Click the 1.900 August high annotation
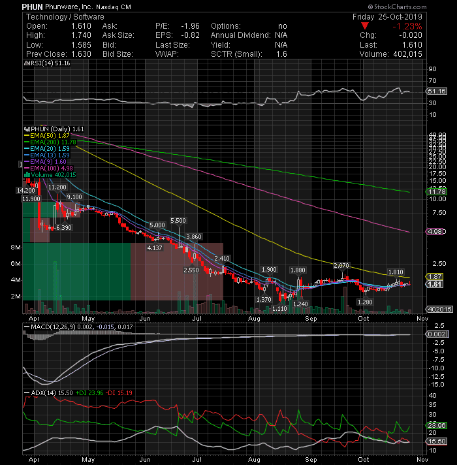Viewport: 457px width, 465px height. [269, 270]
